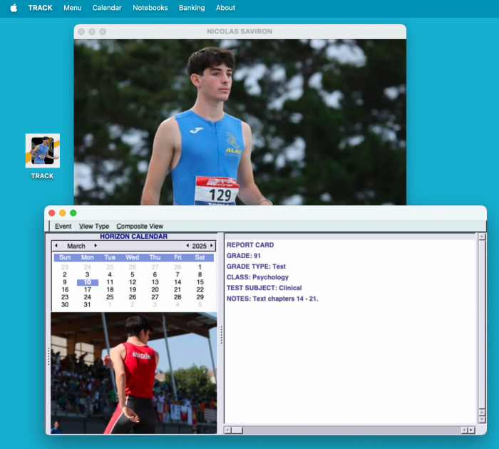Open the TRACK desktop icon
499x449 pixels.
click(x=42, y=151)
